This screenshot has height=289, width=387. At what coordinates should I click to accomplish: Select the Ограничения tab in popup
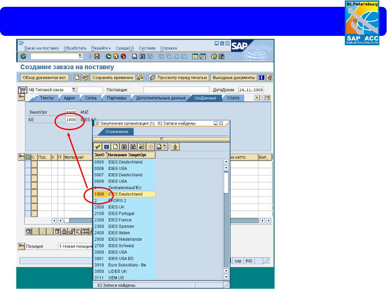(x=116, y=131)
